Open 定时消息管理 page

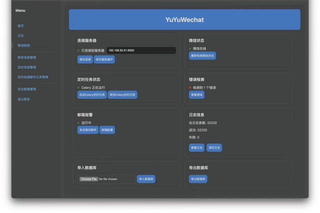point(27,67)
